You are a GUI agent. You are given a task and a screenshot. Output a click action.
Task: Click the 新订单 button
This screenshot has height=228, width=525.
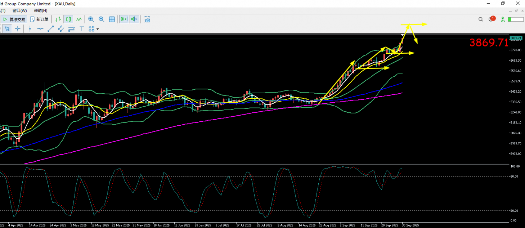39,19
